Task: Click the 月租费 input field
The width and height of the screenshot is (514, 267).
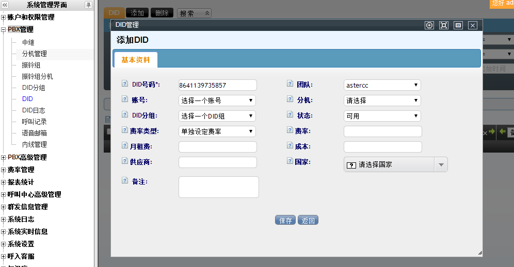Action: point(217,147)
